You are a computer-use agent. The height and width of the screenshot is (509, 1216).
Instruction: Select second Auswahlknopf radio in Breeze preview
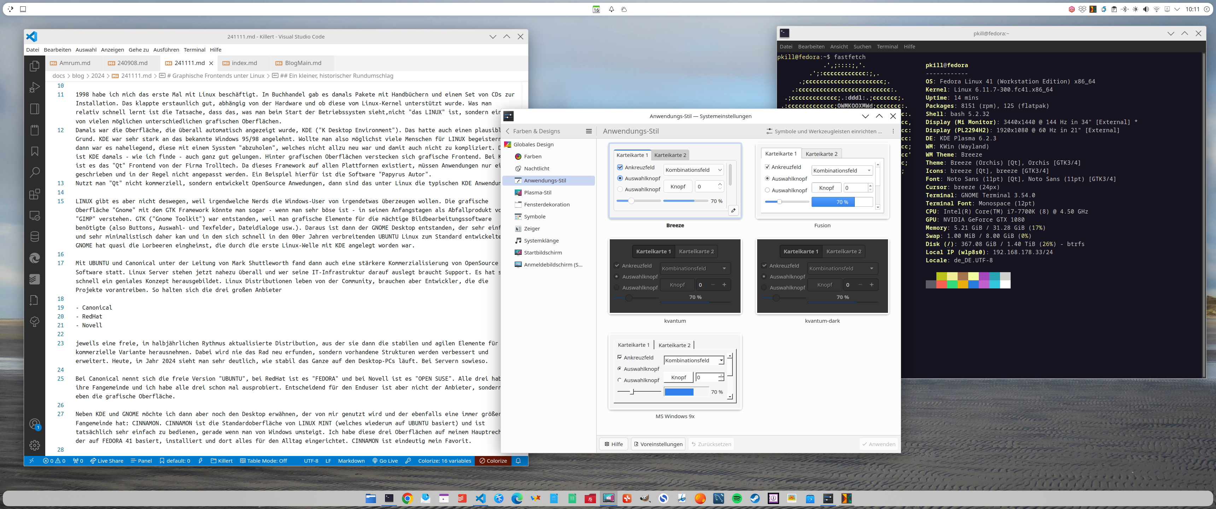620,189
